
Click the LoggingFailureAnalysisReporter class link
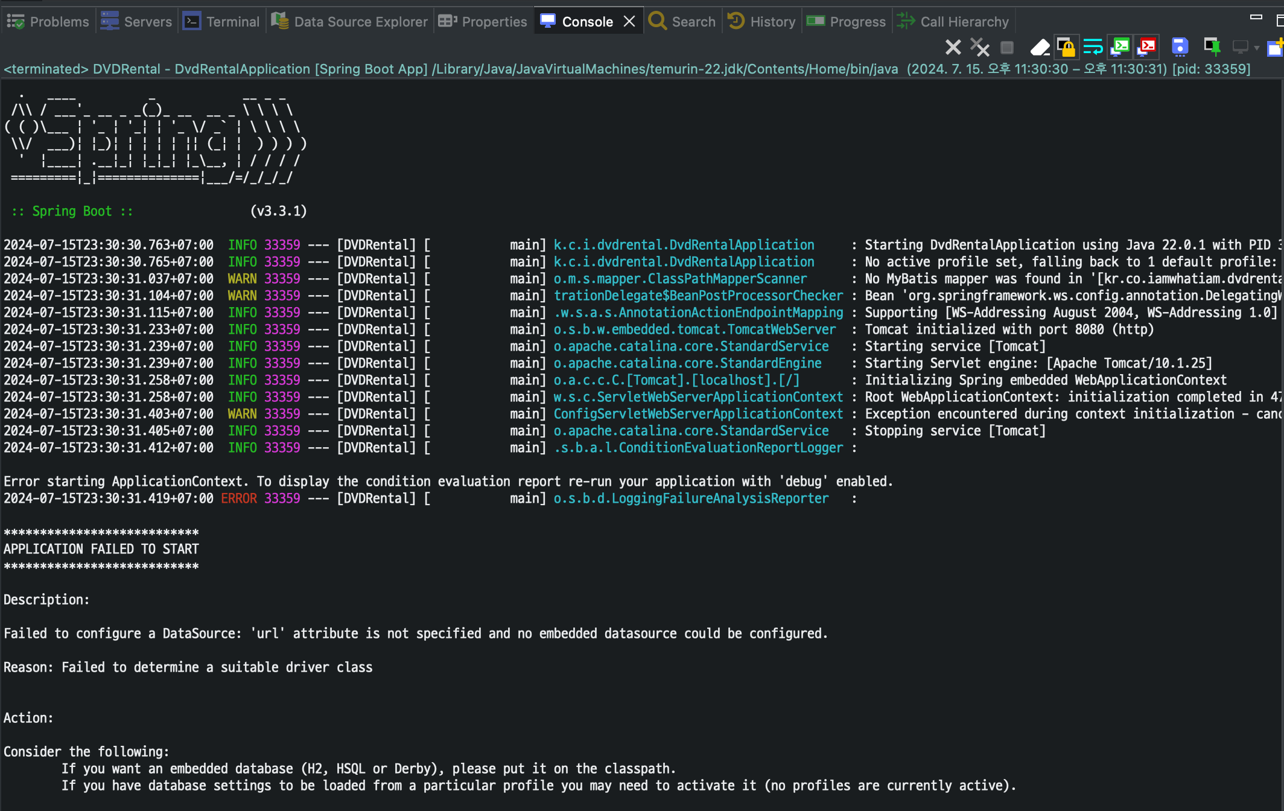coord(691,498)
